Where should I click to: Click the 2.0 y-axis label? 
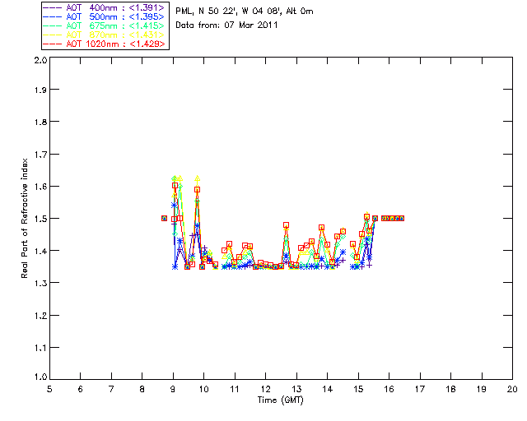pyautogui.click(x=40, y=60)
